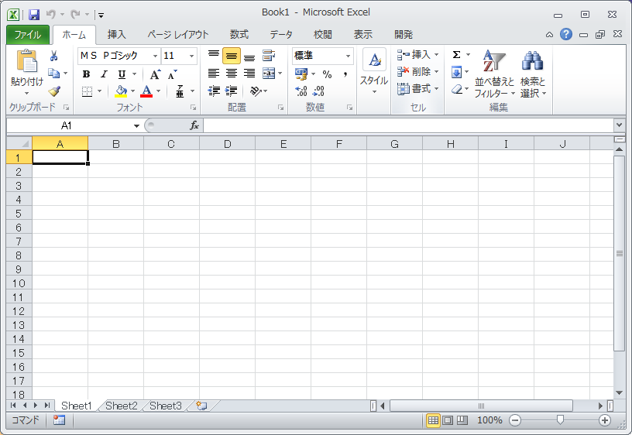The height and width of the screenshot is (435, 632).
Task: Open the スタイル styles button
Action: click(374, 72)
